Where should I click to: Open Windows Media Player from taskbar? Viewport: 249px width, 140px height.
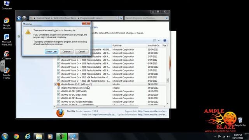click(50, 136)
